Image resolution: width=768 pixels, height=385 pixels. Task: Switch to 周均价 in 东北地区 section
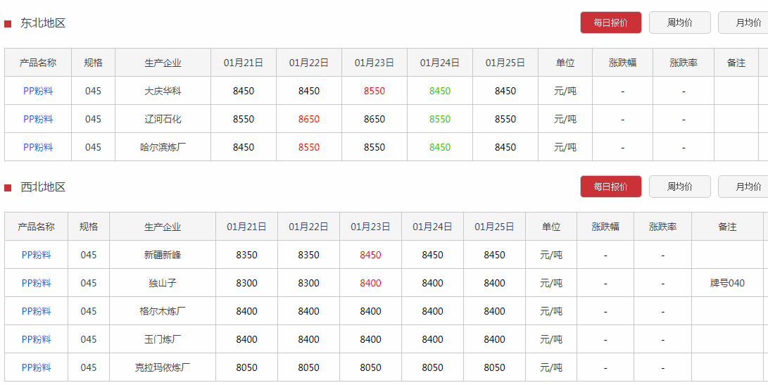(x=680, y=23)
